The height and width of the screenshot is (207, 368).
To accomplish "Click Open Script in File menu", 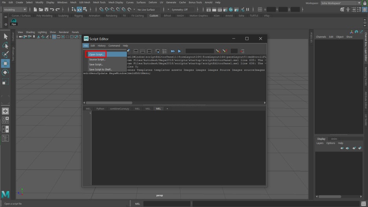I will (96, 55).
